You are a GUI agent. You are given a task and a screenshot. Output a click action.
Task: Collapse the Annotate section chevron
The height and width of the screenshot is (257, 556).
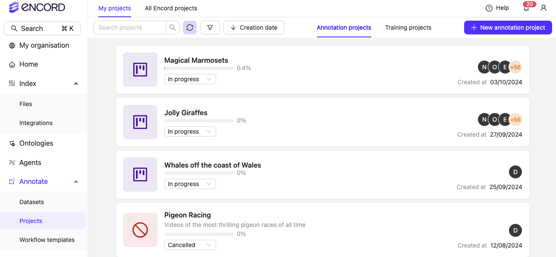76,182
